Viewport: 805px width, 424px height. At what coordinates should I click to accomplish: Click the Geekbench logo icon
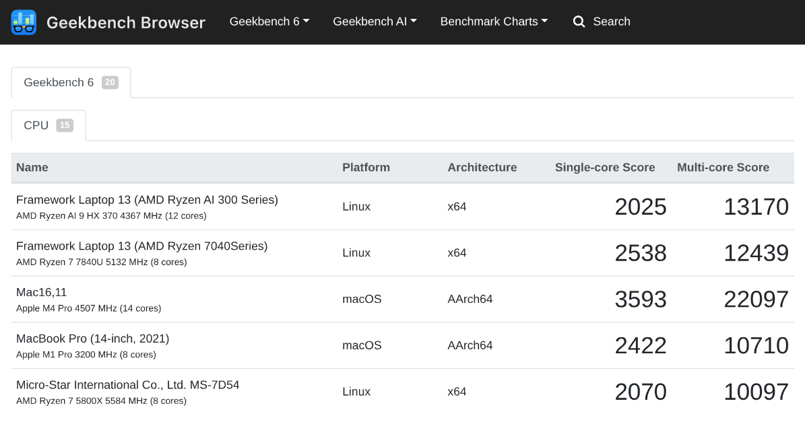coord(24,23)
